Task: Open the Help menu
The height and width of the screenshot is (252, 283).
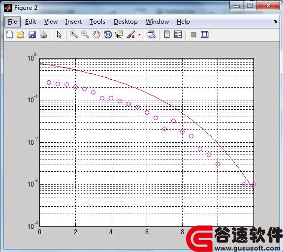Action: click(x=183, y=22)
